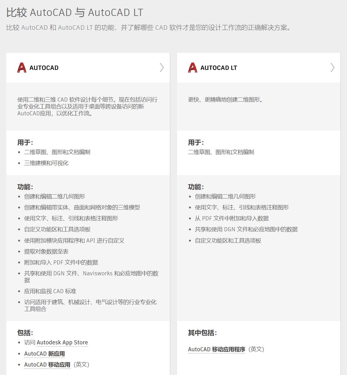Click 二维草图 bullet in the AutoCAD card
Image resolution: width=347 pixels, height=375 pixels.
tap(57, 152)
